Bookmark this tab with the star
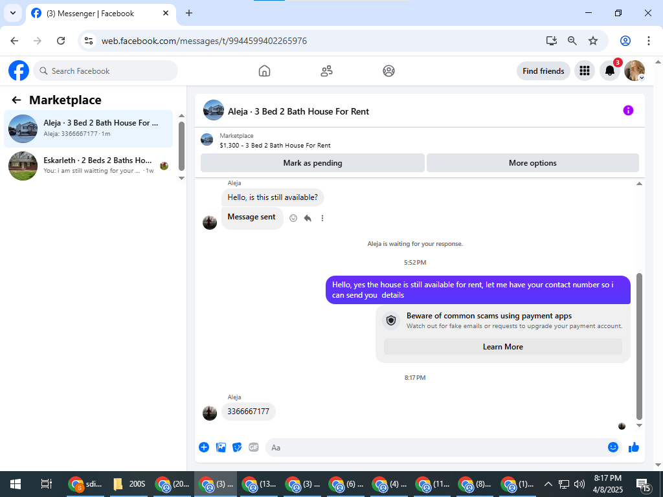This screenshot has height=497, width=663. point(593,41)
